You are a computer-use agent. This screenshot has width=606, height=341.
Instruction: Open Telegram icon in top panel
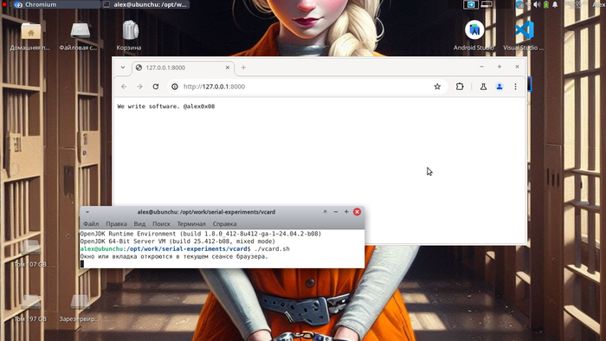click(x=471, y=4)
